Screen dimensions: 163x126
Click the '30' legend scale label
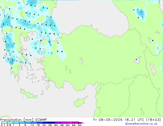tap(56, 125)
